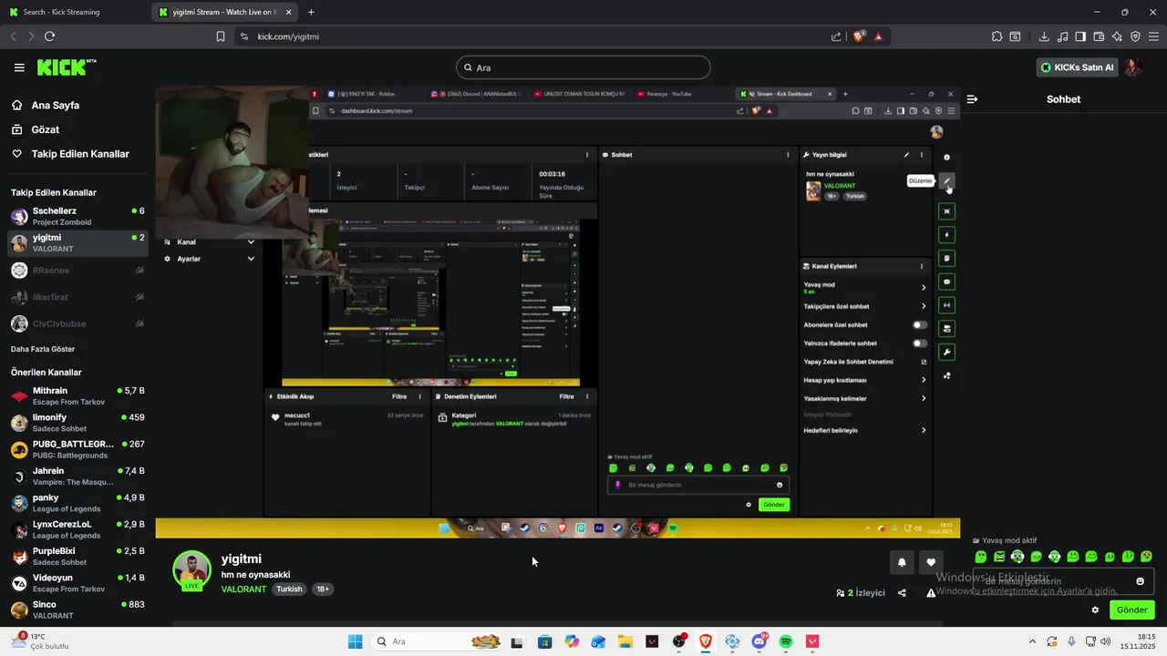The height and width of the screenshot is (656, 1167).
Task: Open the Brave Wallet icon
Action: (x=1099, y=36)
